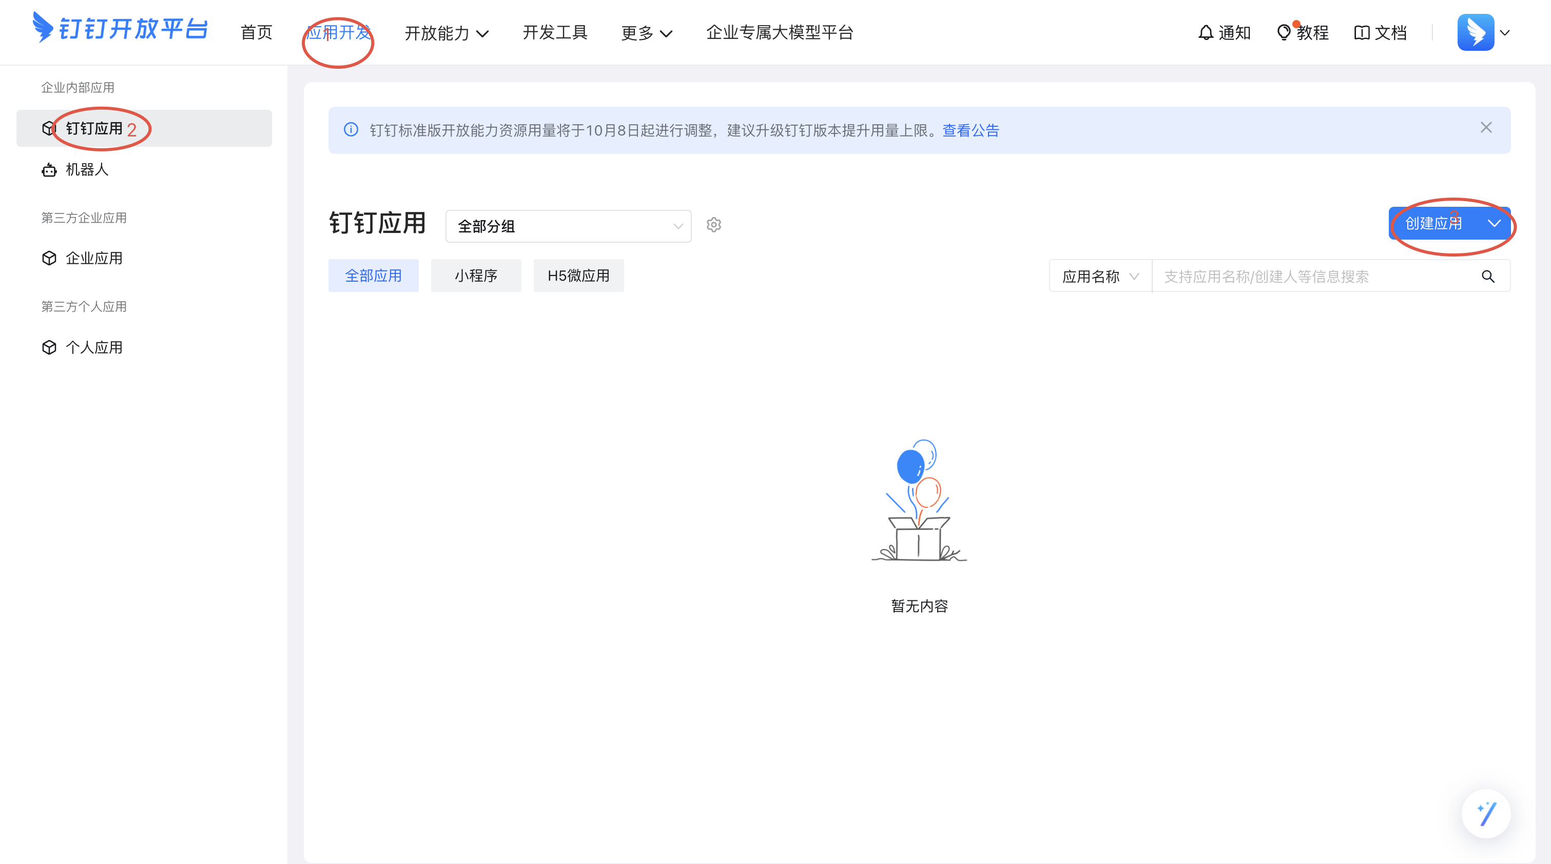Screen dimensions: 1551x864
Task: Open the AI assistant wand icon
Action: [x=1486, y=813]
